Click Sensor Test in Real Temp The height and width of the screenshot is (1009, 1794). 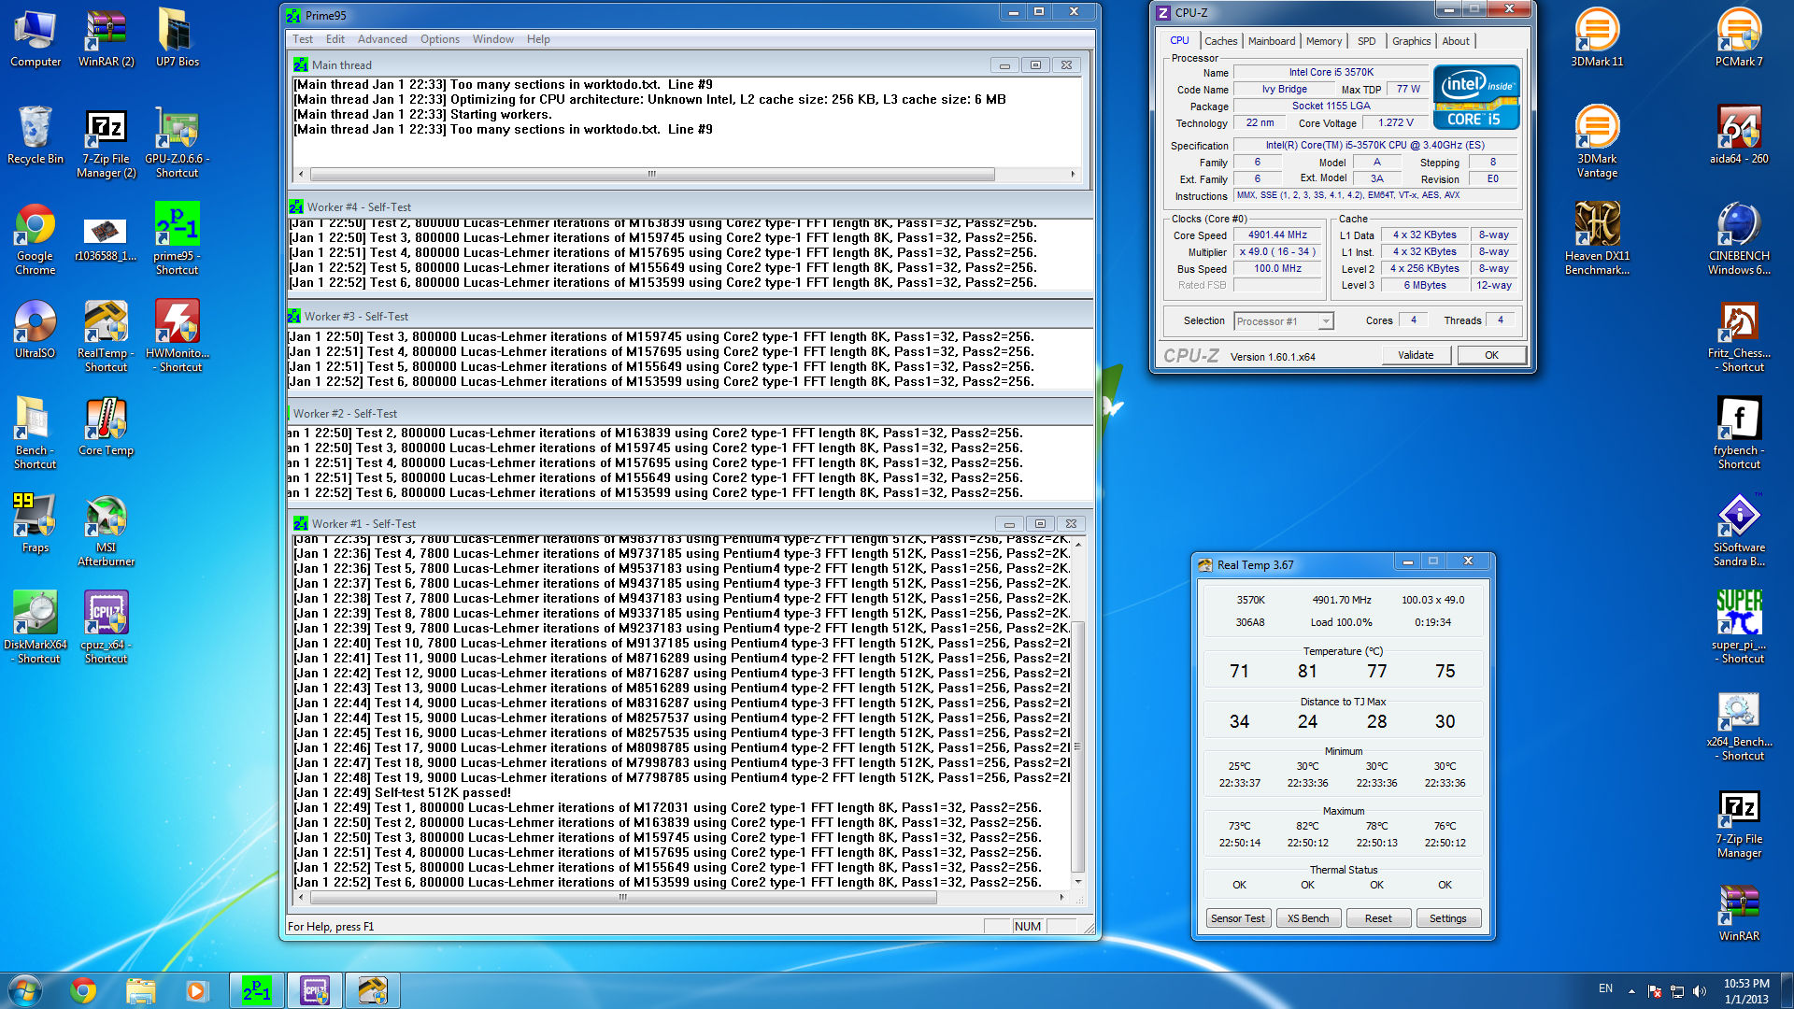[x=1238, y=918]
